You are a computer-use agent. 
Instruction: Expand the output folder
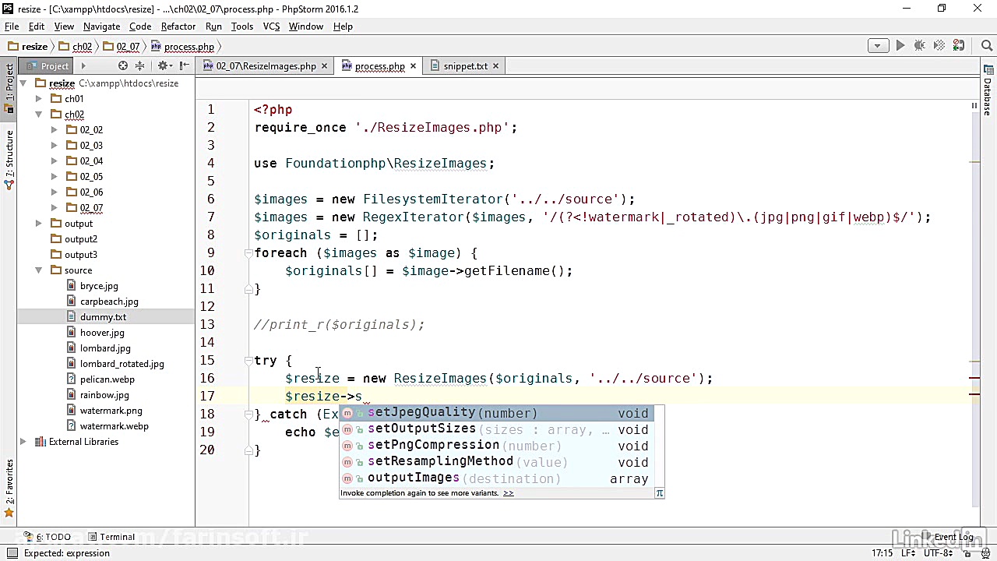click(38, 224)
